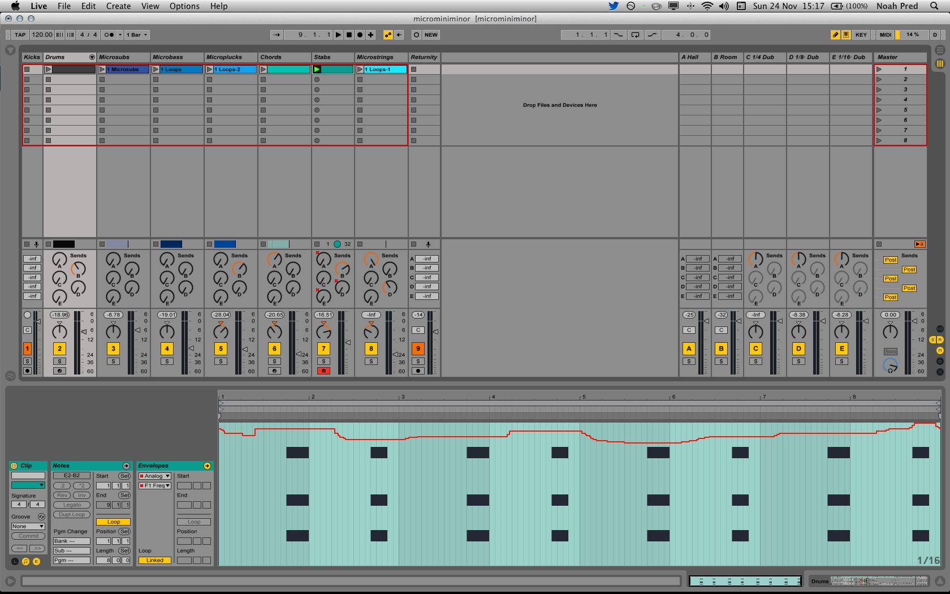This screenshot has height=594, width=950.
Task: Unfold the Drums group track arrow
Action: tap(92, 57)
